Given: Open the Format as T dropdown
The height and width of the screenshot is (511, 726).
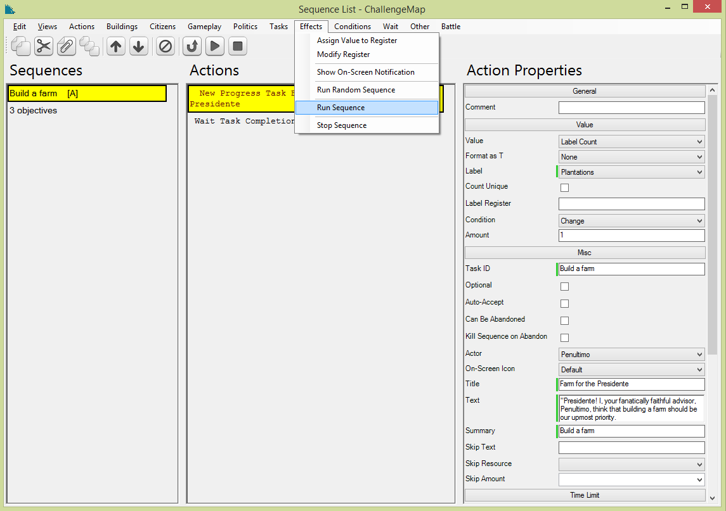Looking at the screenshot, I should tap(632, 157).
